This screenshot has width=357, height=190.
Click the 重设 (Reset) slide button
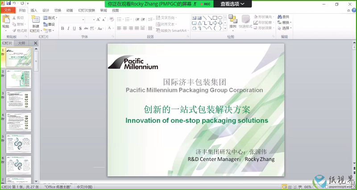click(x=49, y=24)
